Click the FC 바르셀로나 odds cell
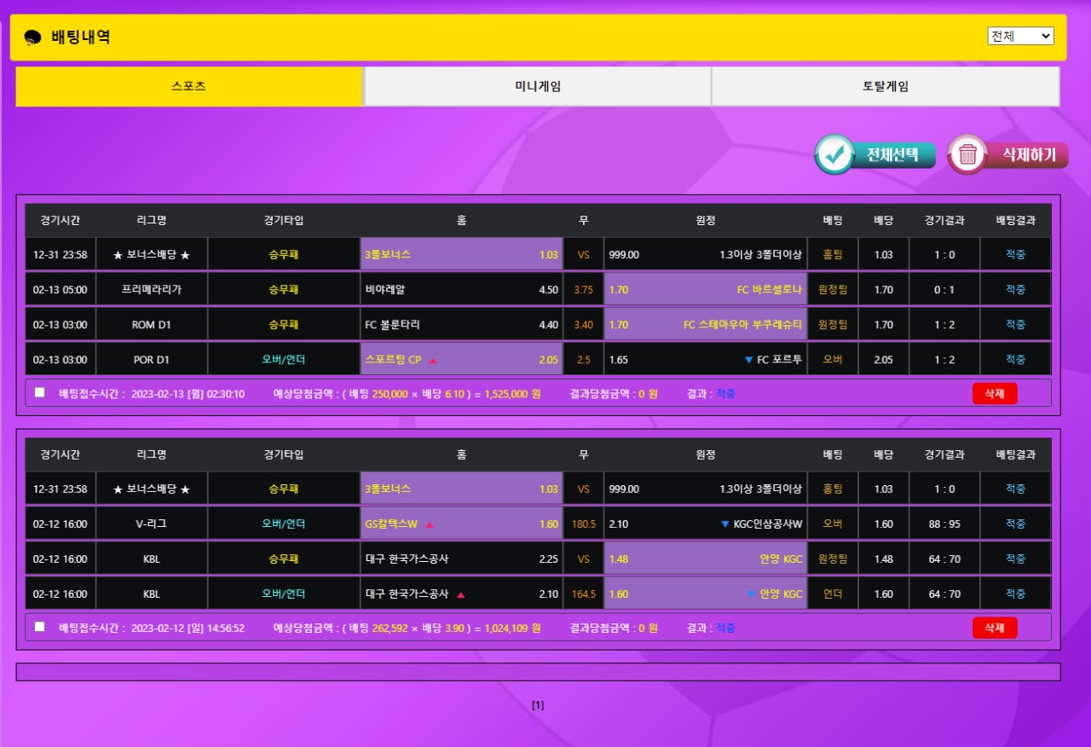Image resolution: width=1091 pixels, height=747 pixels. 705,289
